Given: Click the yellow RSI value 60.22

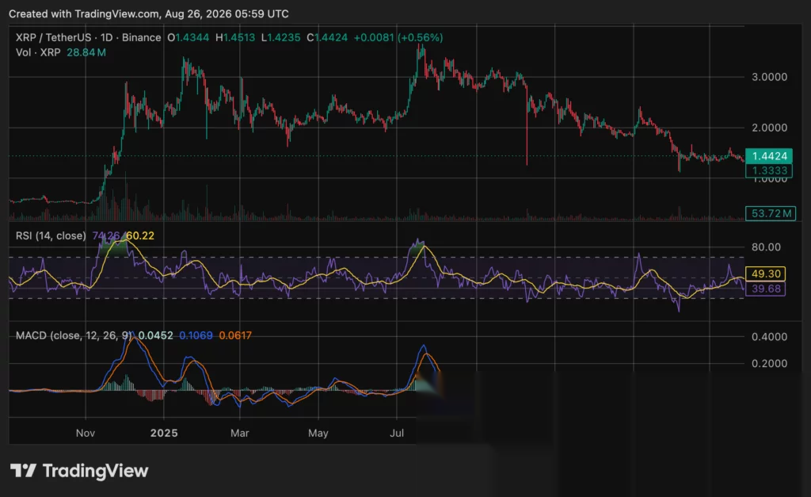Looking at the screenshot, I should pyautogui.click(x=140, y=235).
